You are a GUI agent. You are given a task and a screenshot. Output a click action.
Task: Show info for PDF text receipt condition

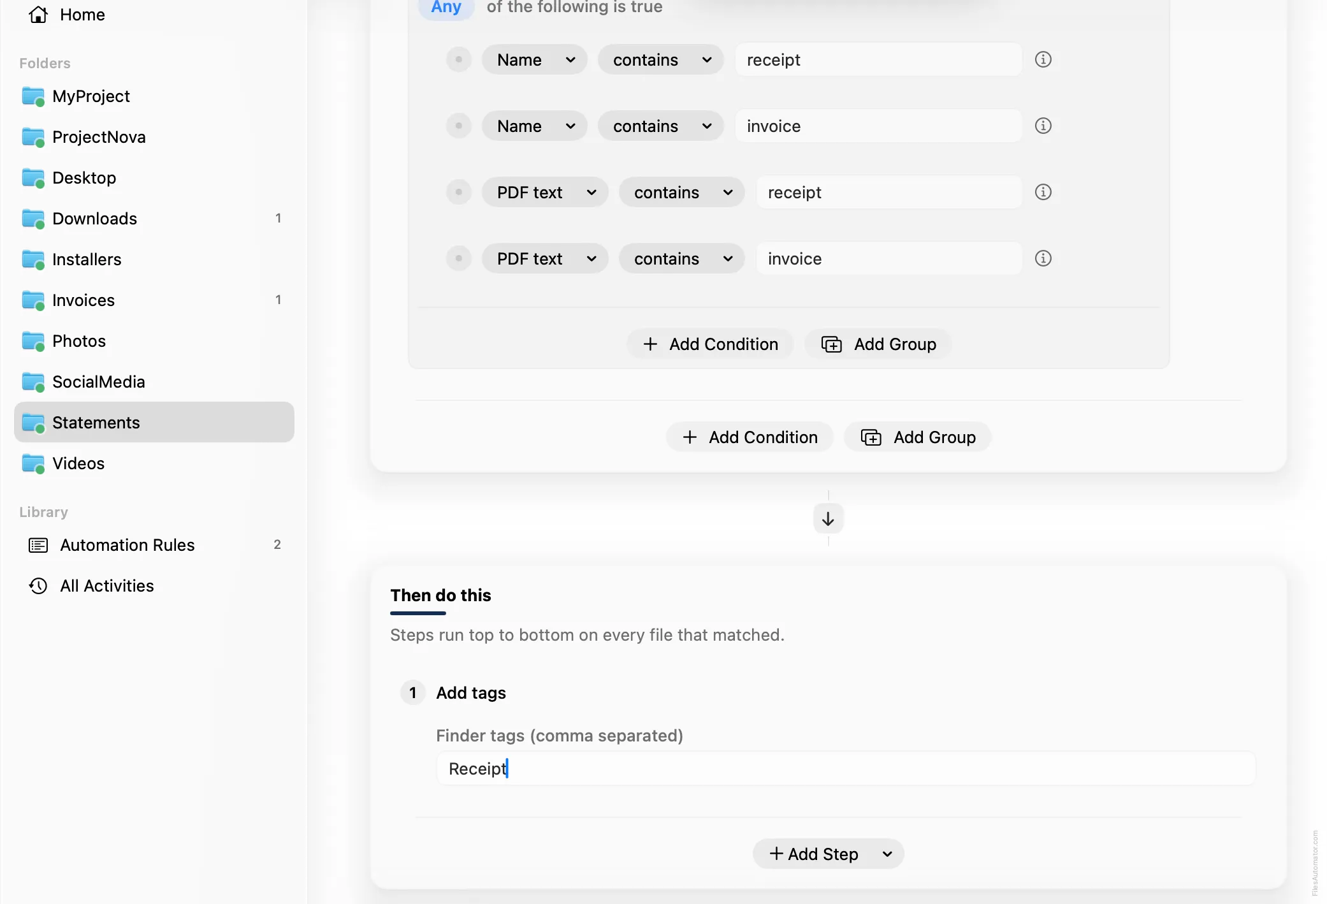(x=1043, y=192)
